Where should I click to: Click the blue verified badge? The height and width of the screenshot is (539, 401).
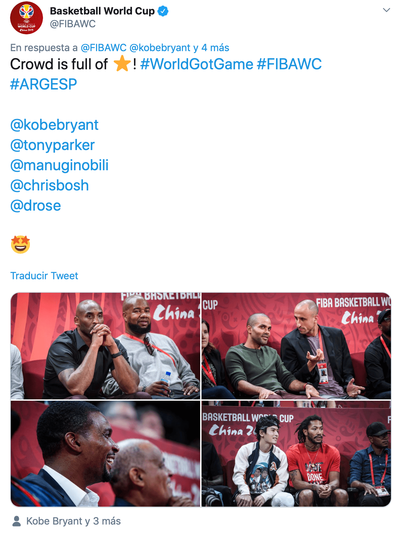click(x=163, y=11)
